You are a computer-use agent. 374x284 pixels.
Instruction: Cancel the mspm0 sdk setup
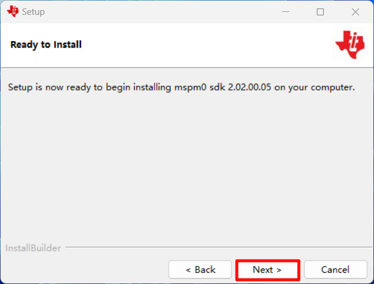tap(335, 270)
